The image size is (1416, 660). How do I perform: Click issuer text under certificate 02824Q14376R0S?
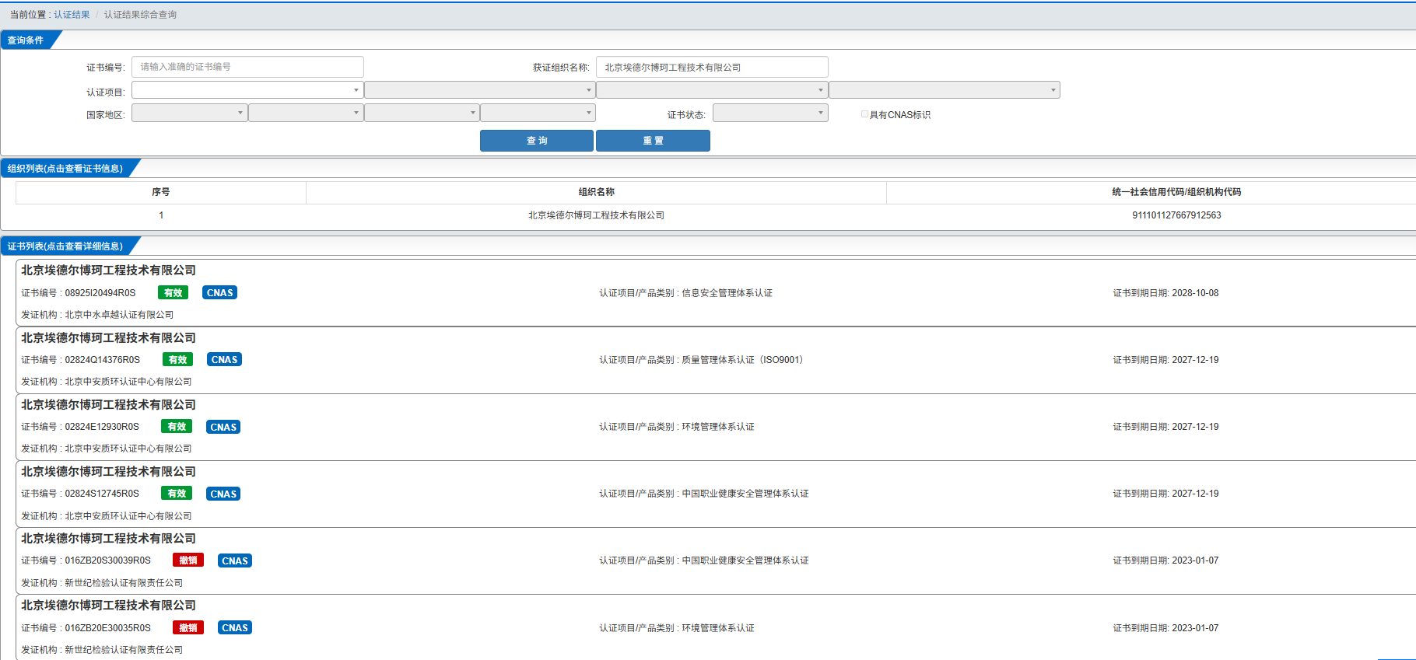pyautogui.click(x=128, y=382)
